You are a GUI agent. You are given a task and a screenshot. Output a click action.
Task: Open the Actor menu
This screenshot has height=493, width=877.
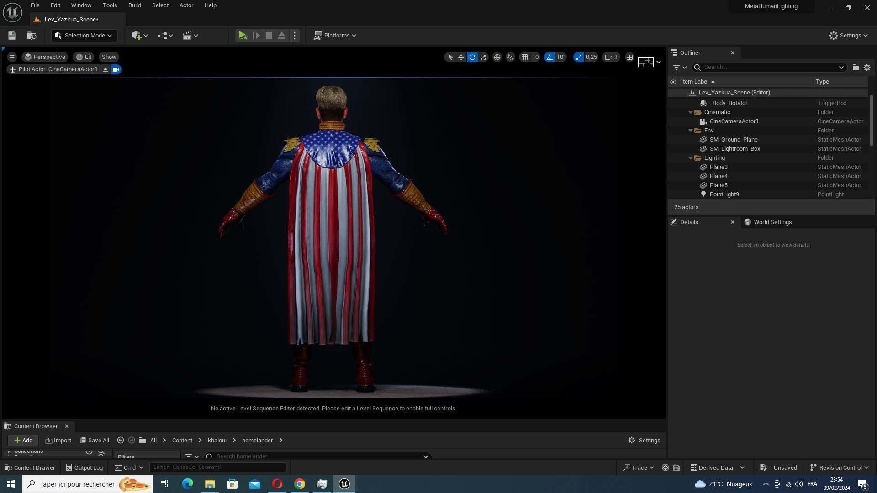point(186,5)
